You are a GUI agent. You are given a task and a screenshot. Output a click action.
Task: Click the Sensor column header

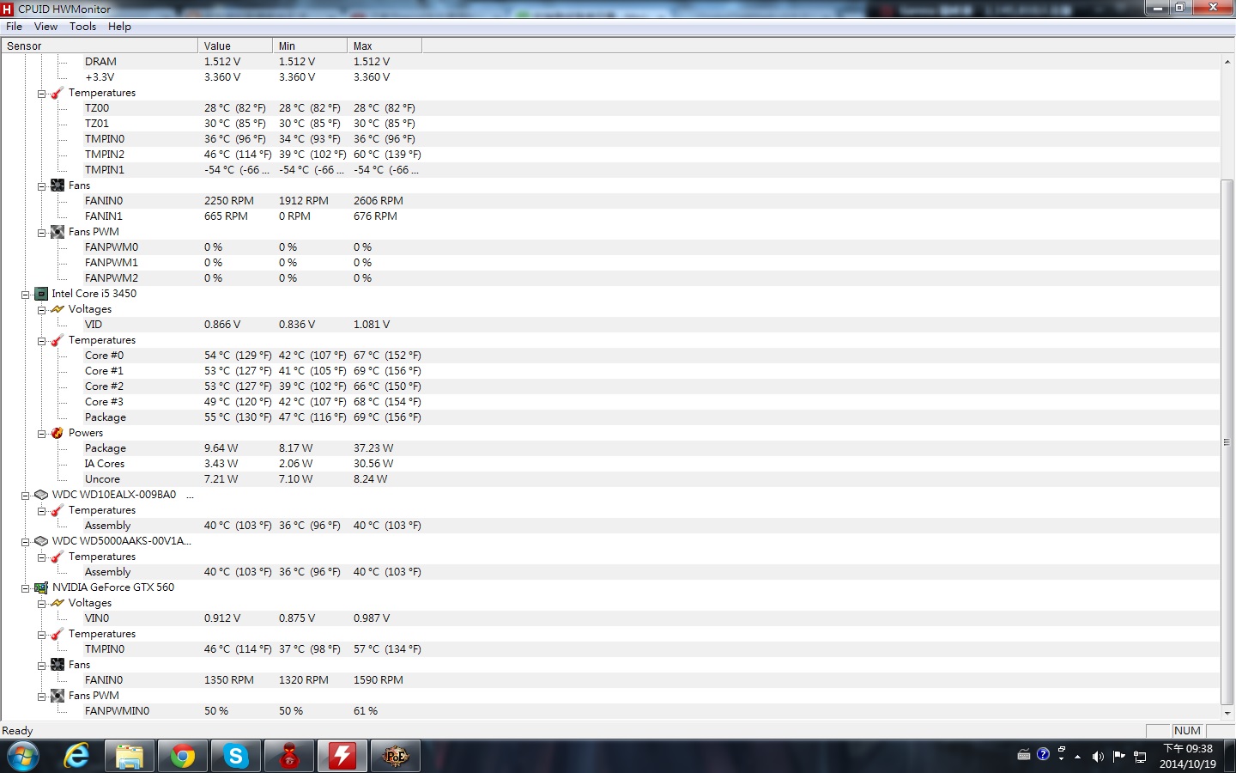99,46
